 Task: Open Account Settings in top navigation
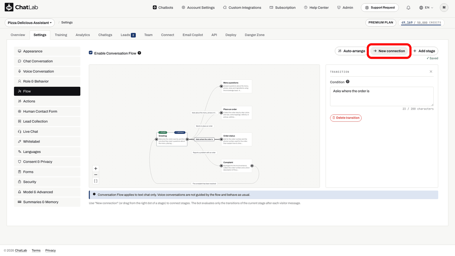pyautogui.click(x=198, y=8)
